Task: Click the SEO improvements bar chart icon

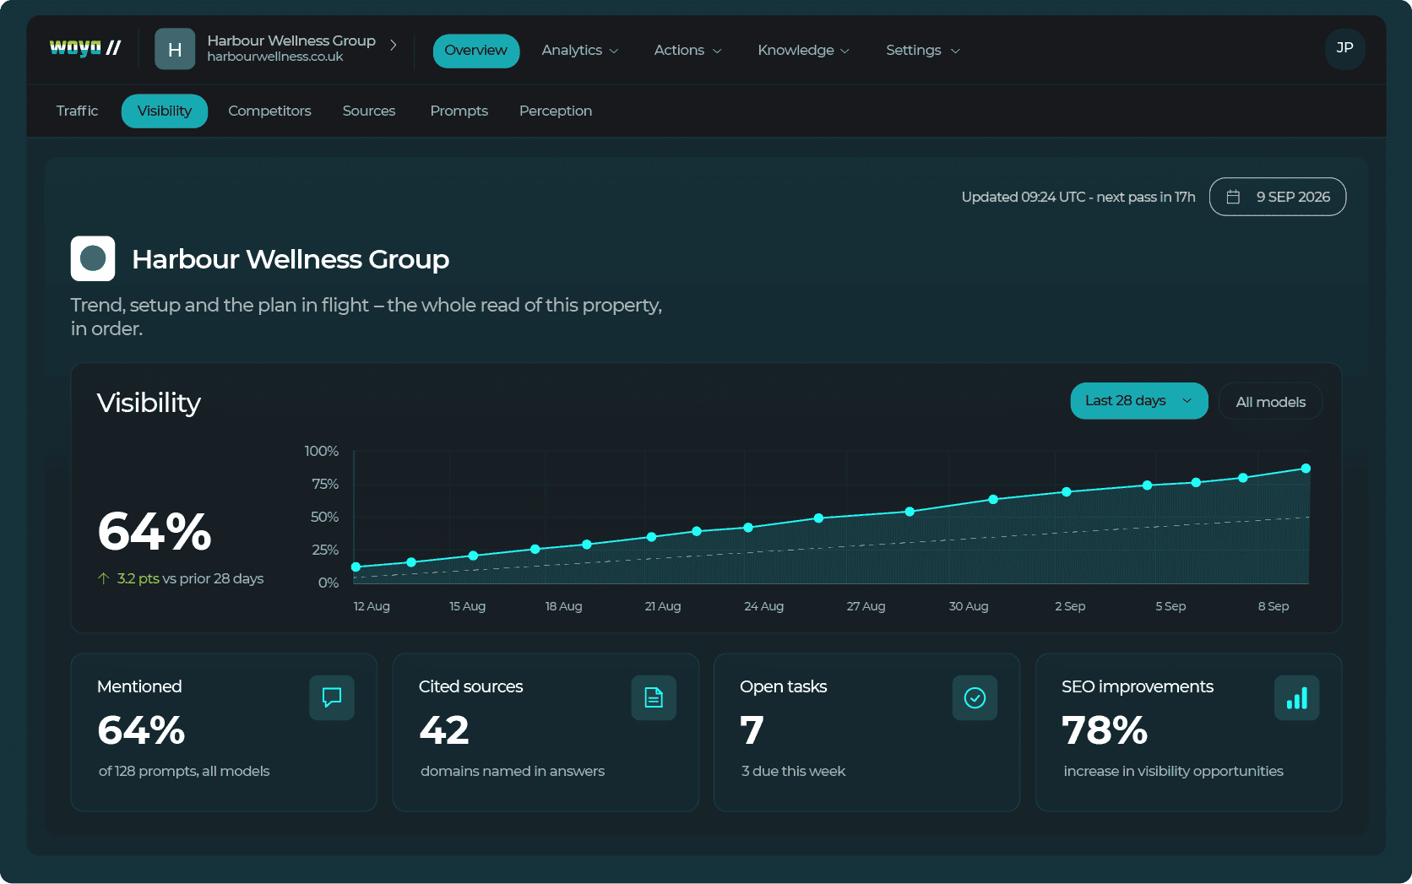Action: click(1296, 697)
